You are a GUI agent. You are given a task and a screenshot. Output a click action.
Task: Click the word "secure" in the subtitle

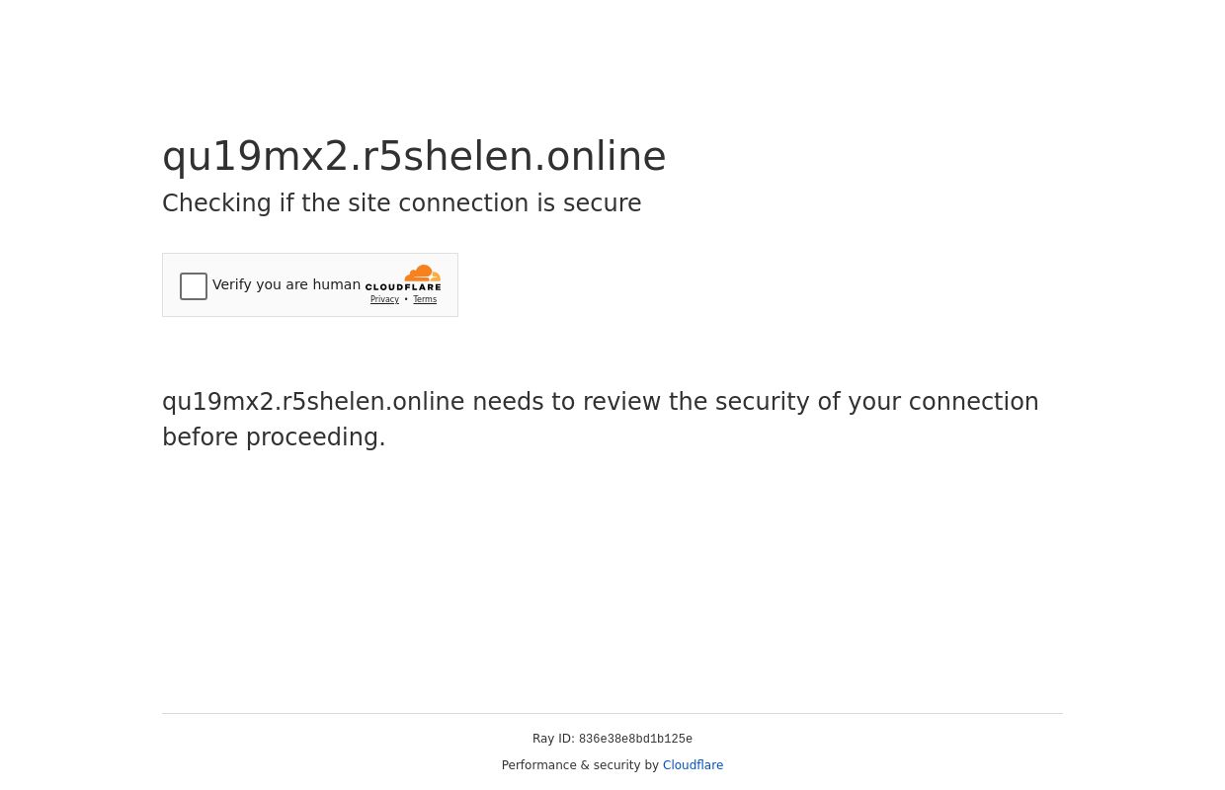[x=602, y=203]
